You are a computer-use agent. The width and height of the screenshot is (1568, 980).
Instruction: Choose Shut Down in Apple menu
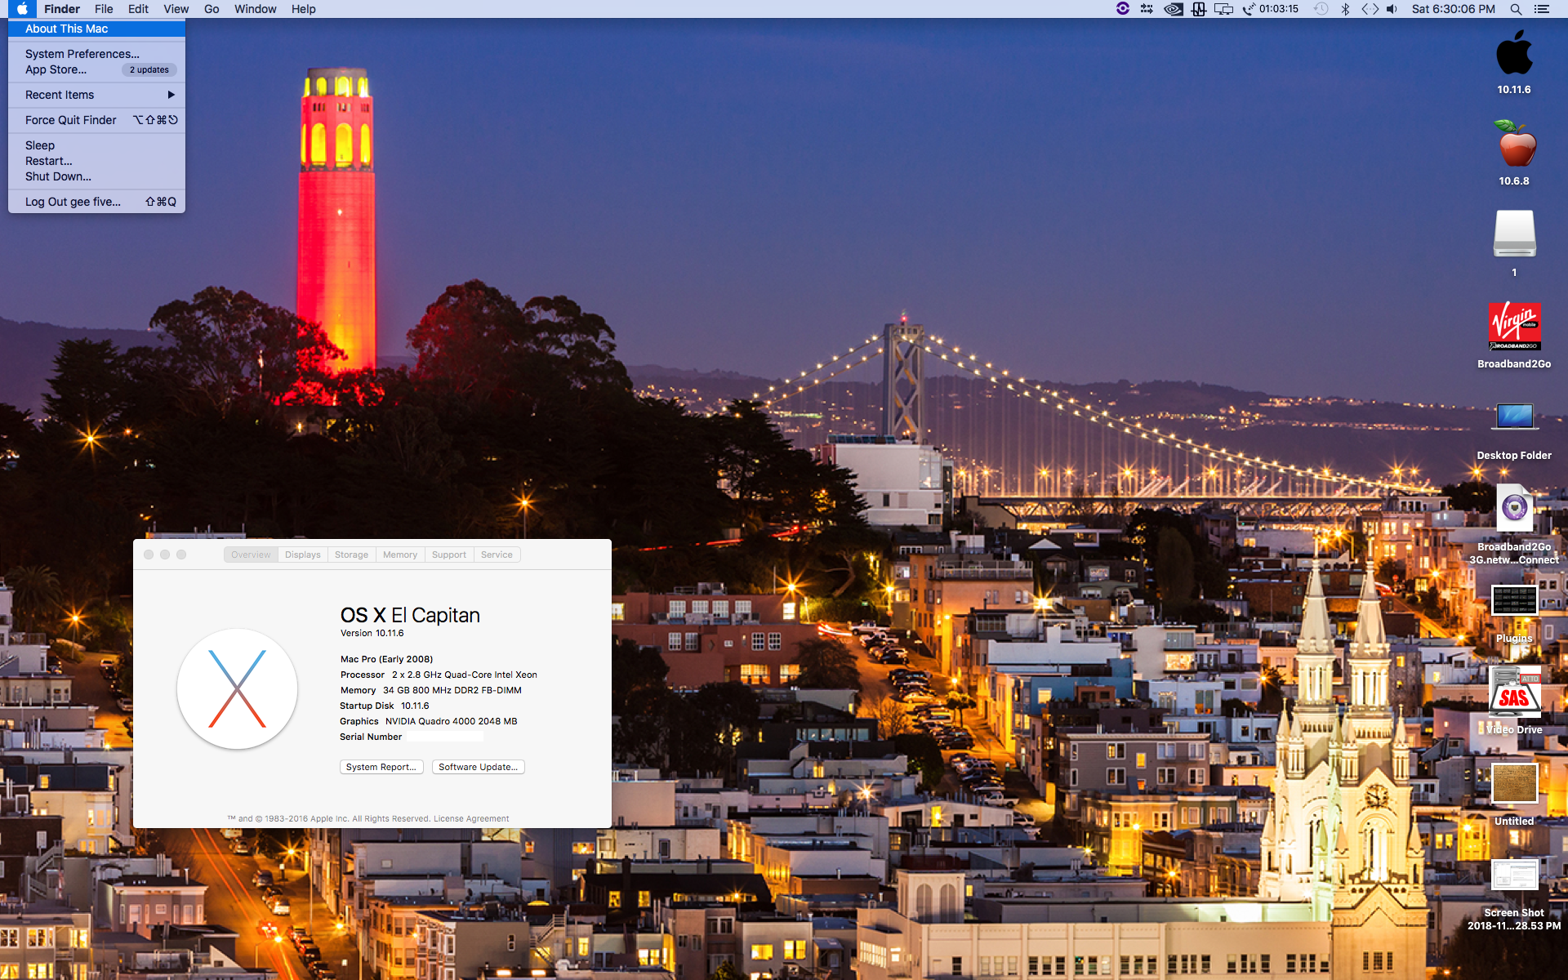(96, 176)
